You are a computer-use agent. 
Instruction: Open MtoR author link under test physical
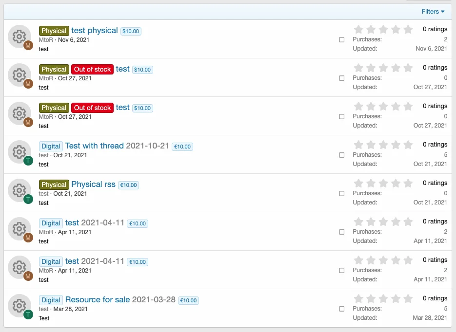click(x=46, y=40)
